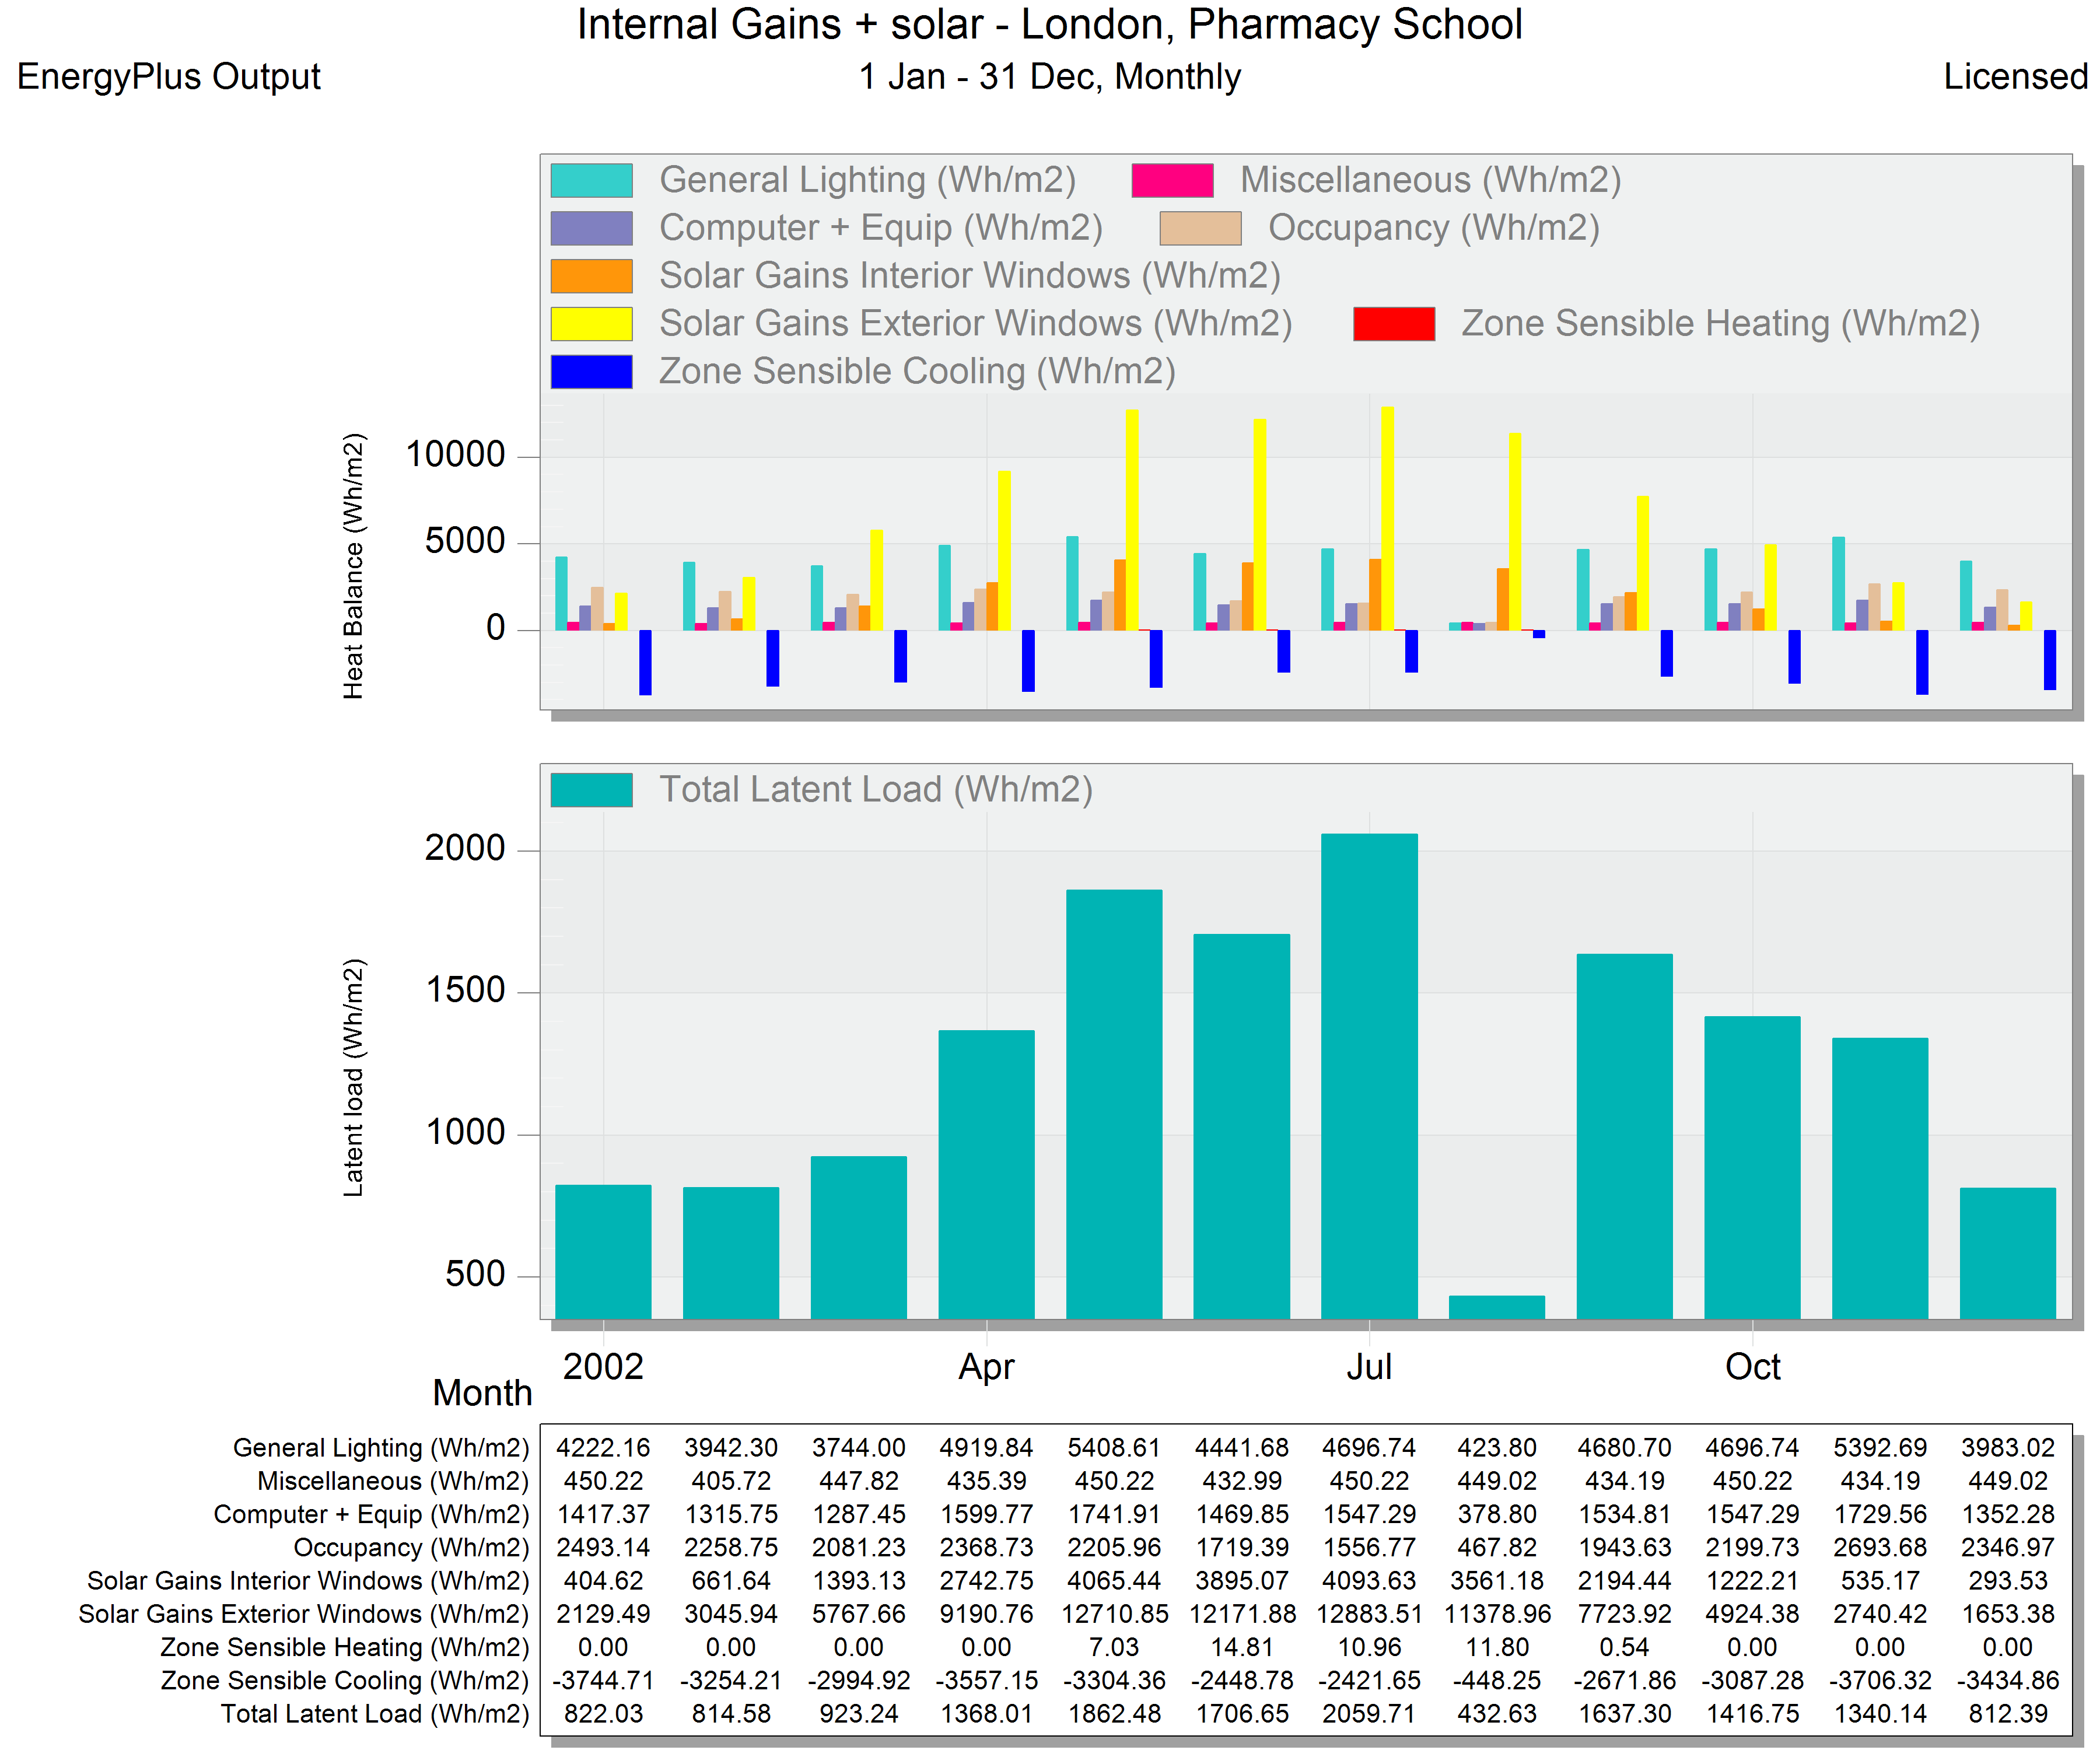The height and width of the screenshot is (1750, 2100).
Task: Click the August Total Latent Load bar
Action: [x=1497, y=1307]
